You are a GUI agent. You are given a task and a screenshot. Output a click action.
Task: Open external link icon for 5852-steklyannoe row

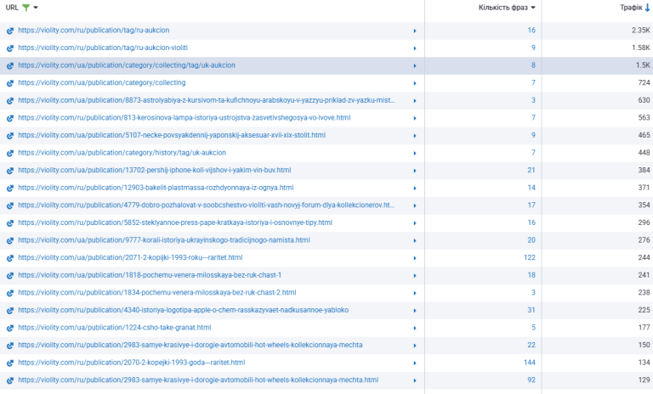pyautogui.click(x=10, y=222)
